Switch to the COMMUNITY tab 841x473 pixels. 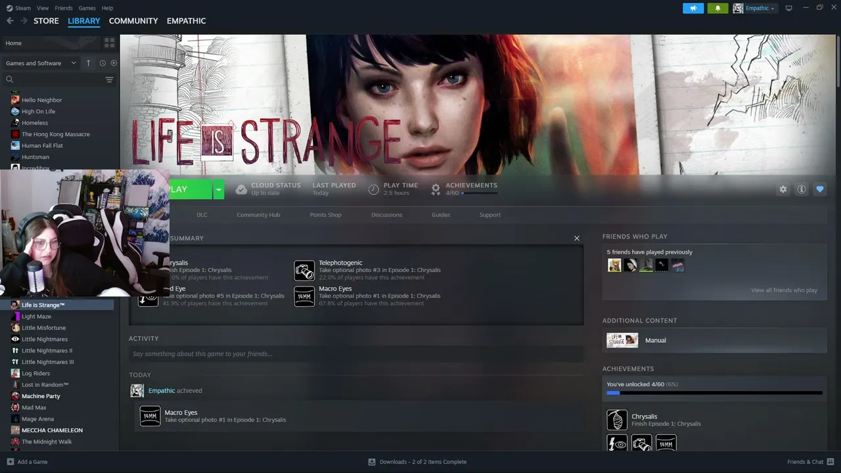[x=133, y=21]
